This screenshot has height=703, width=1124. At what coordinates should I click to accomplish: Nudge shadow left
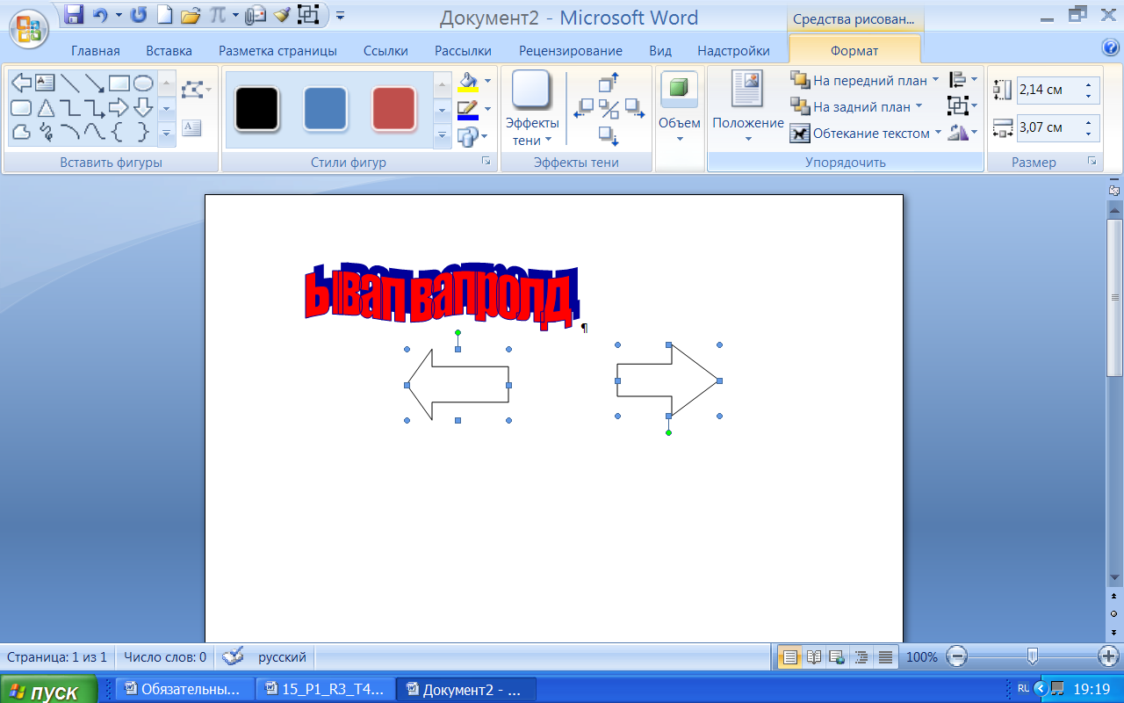pyautogui.click(x=583, y=109)
